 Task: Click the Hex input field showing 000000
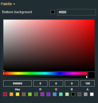tap(18, 83)
